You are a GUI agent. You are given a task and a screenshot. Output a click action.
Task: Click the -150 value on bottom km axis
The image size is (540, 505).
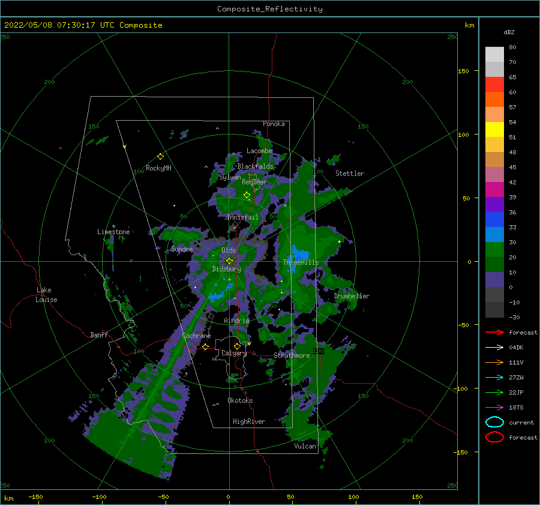35,497
